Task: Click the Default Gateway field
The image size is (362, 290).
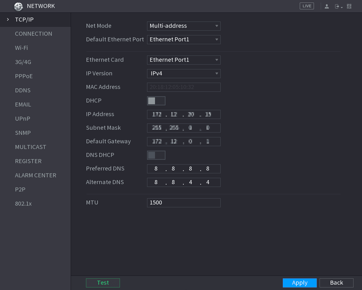Action: pyautogui.click(x=184, y=142)
